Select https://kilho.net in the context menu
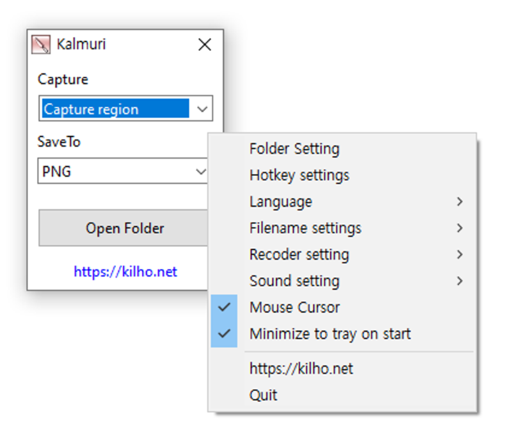 pos(301,369)
